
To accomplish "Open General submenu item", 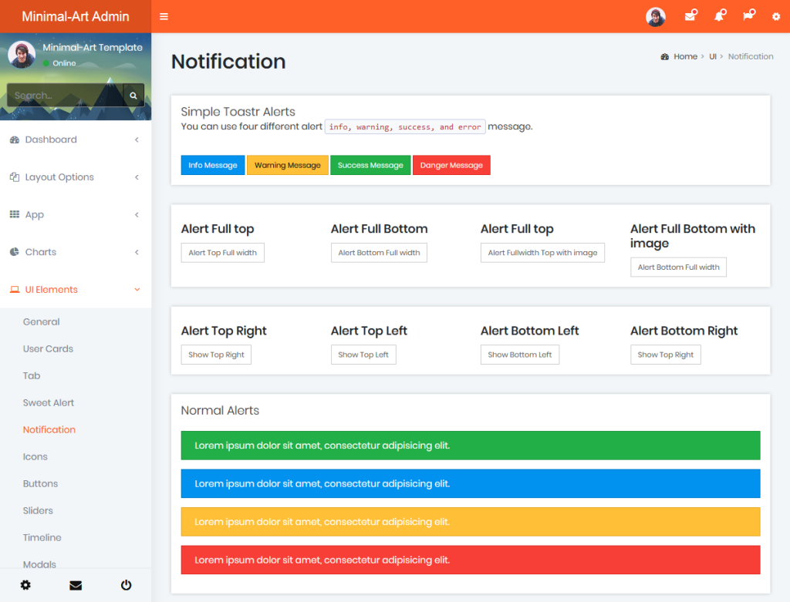I will 42,321.
